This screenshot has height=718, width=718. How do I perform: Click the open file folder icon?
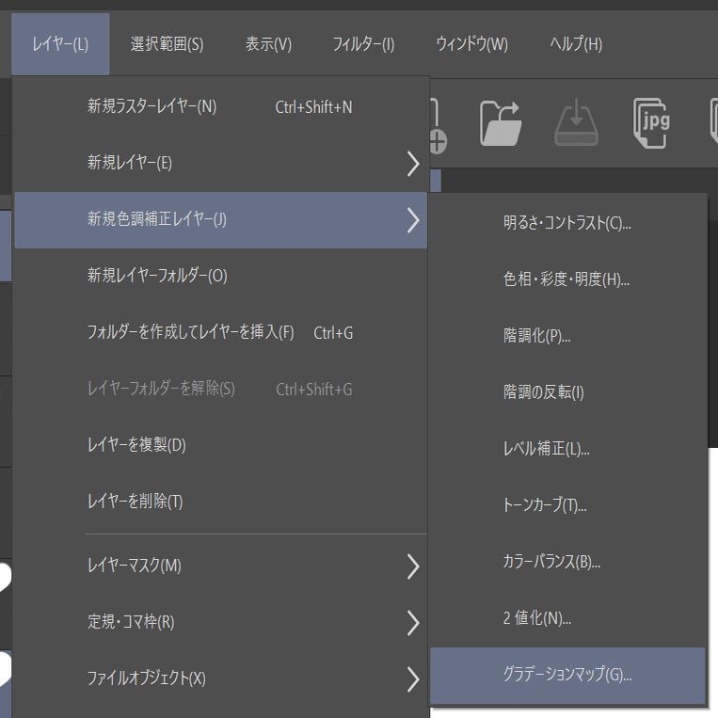501,123
